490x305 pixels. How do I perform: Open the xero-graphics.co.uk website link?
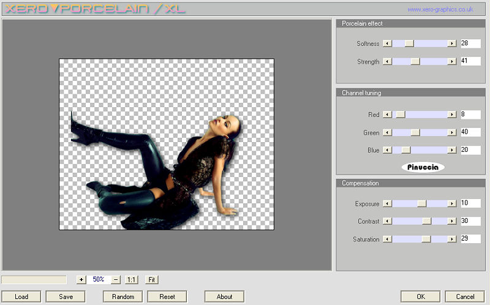(x=440, y=10)
